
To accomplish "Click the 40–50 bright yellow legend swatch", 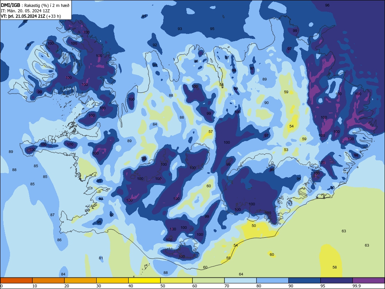I will coord(144,281).
